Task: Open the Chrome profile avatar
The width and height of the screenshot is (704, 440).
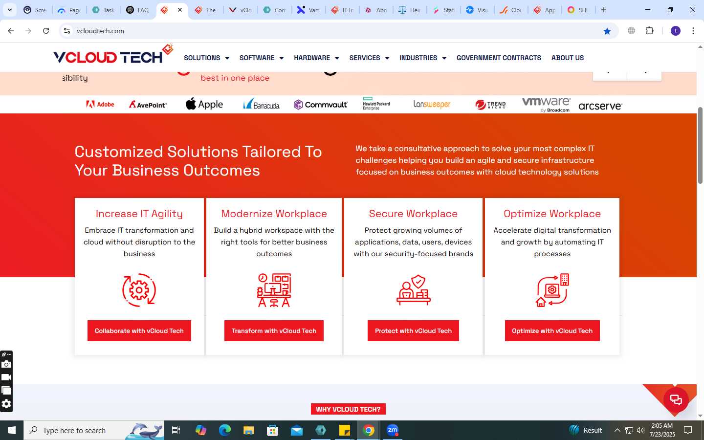Action: point(676,31)
